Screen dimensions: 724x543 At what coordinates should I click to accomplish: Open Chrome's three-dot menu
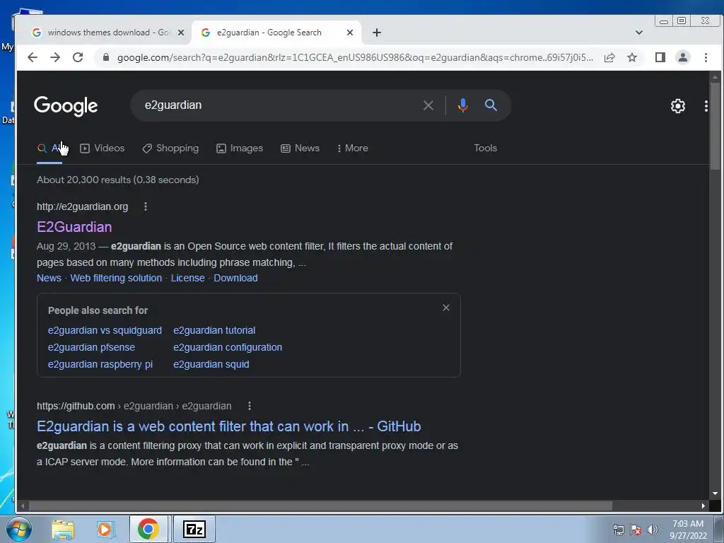click(706, 57)
